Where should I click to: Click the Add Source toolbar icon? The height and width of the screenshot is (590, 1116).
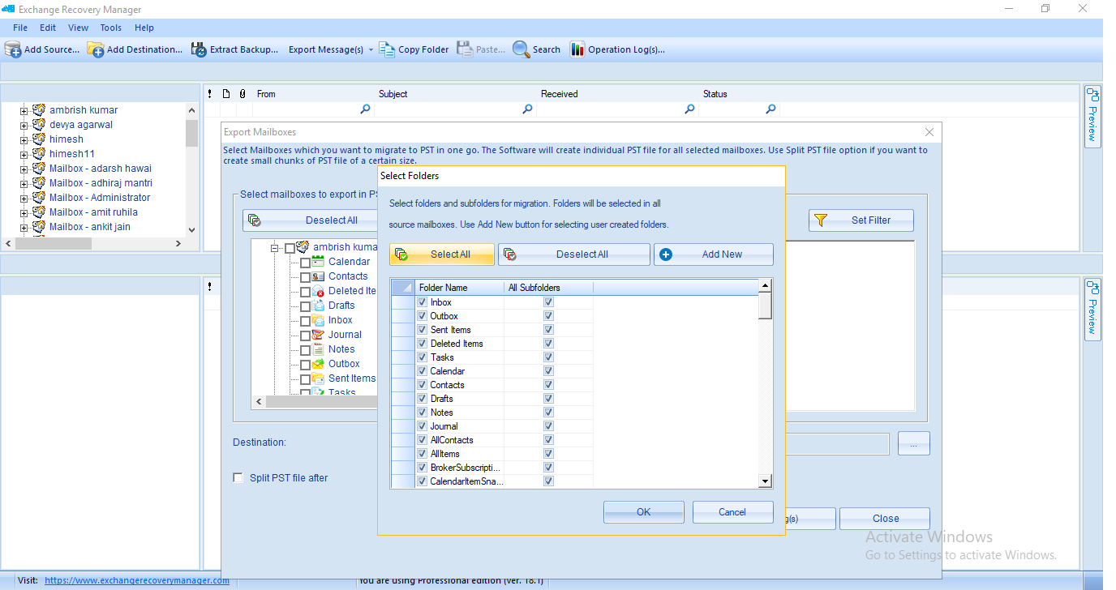coord(13,49)
